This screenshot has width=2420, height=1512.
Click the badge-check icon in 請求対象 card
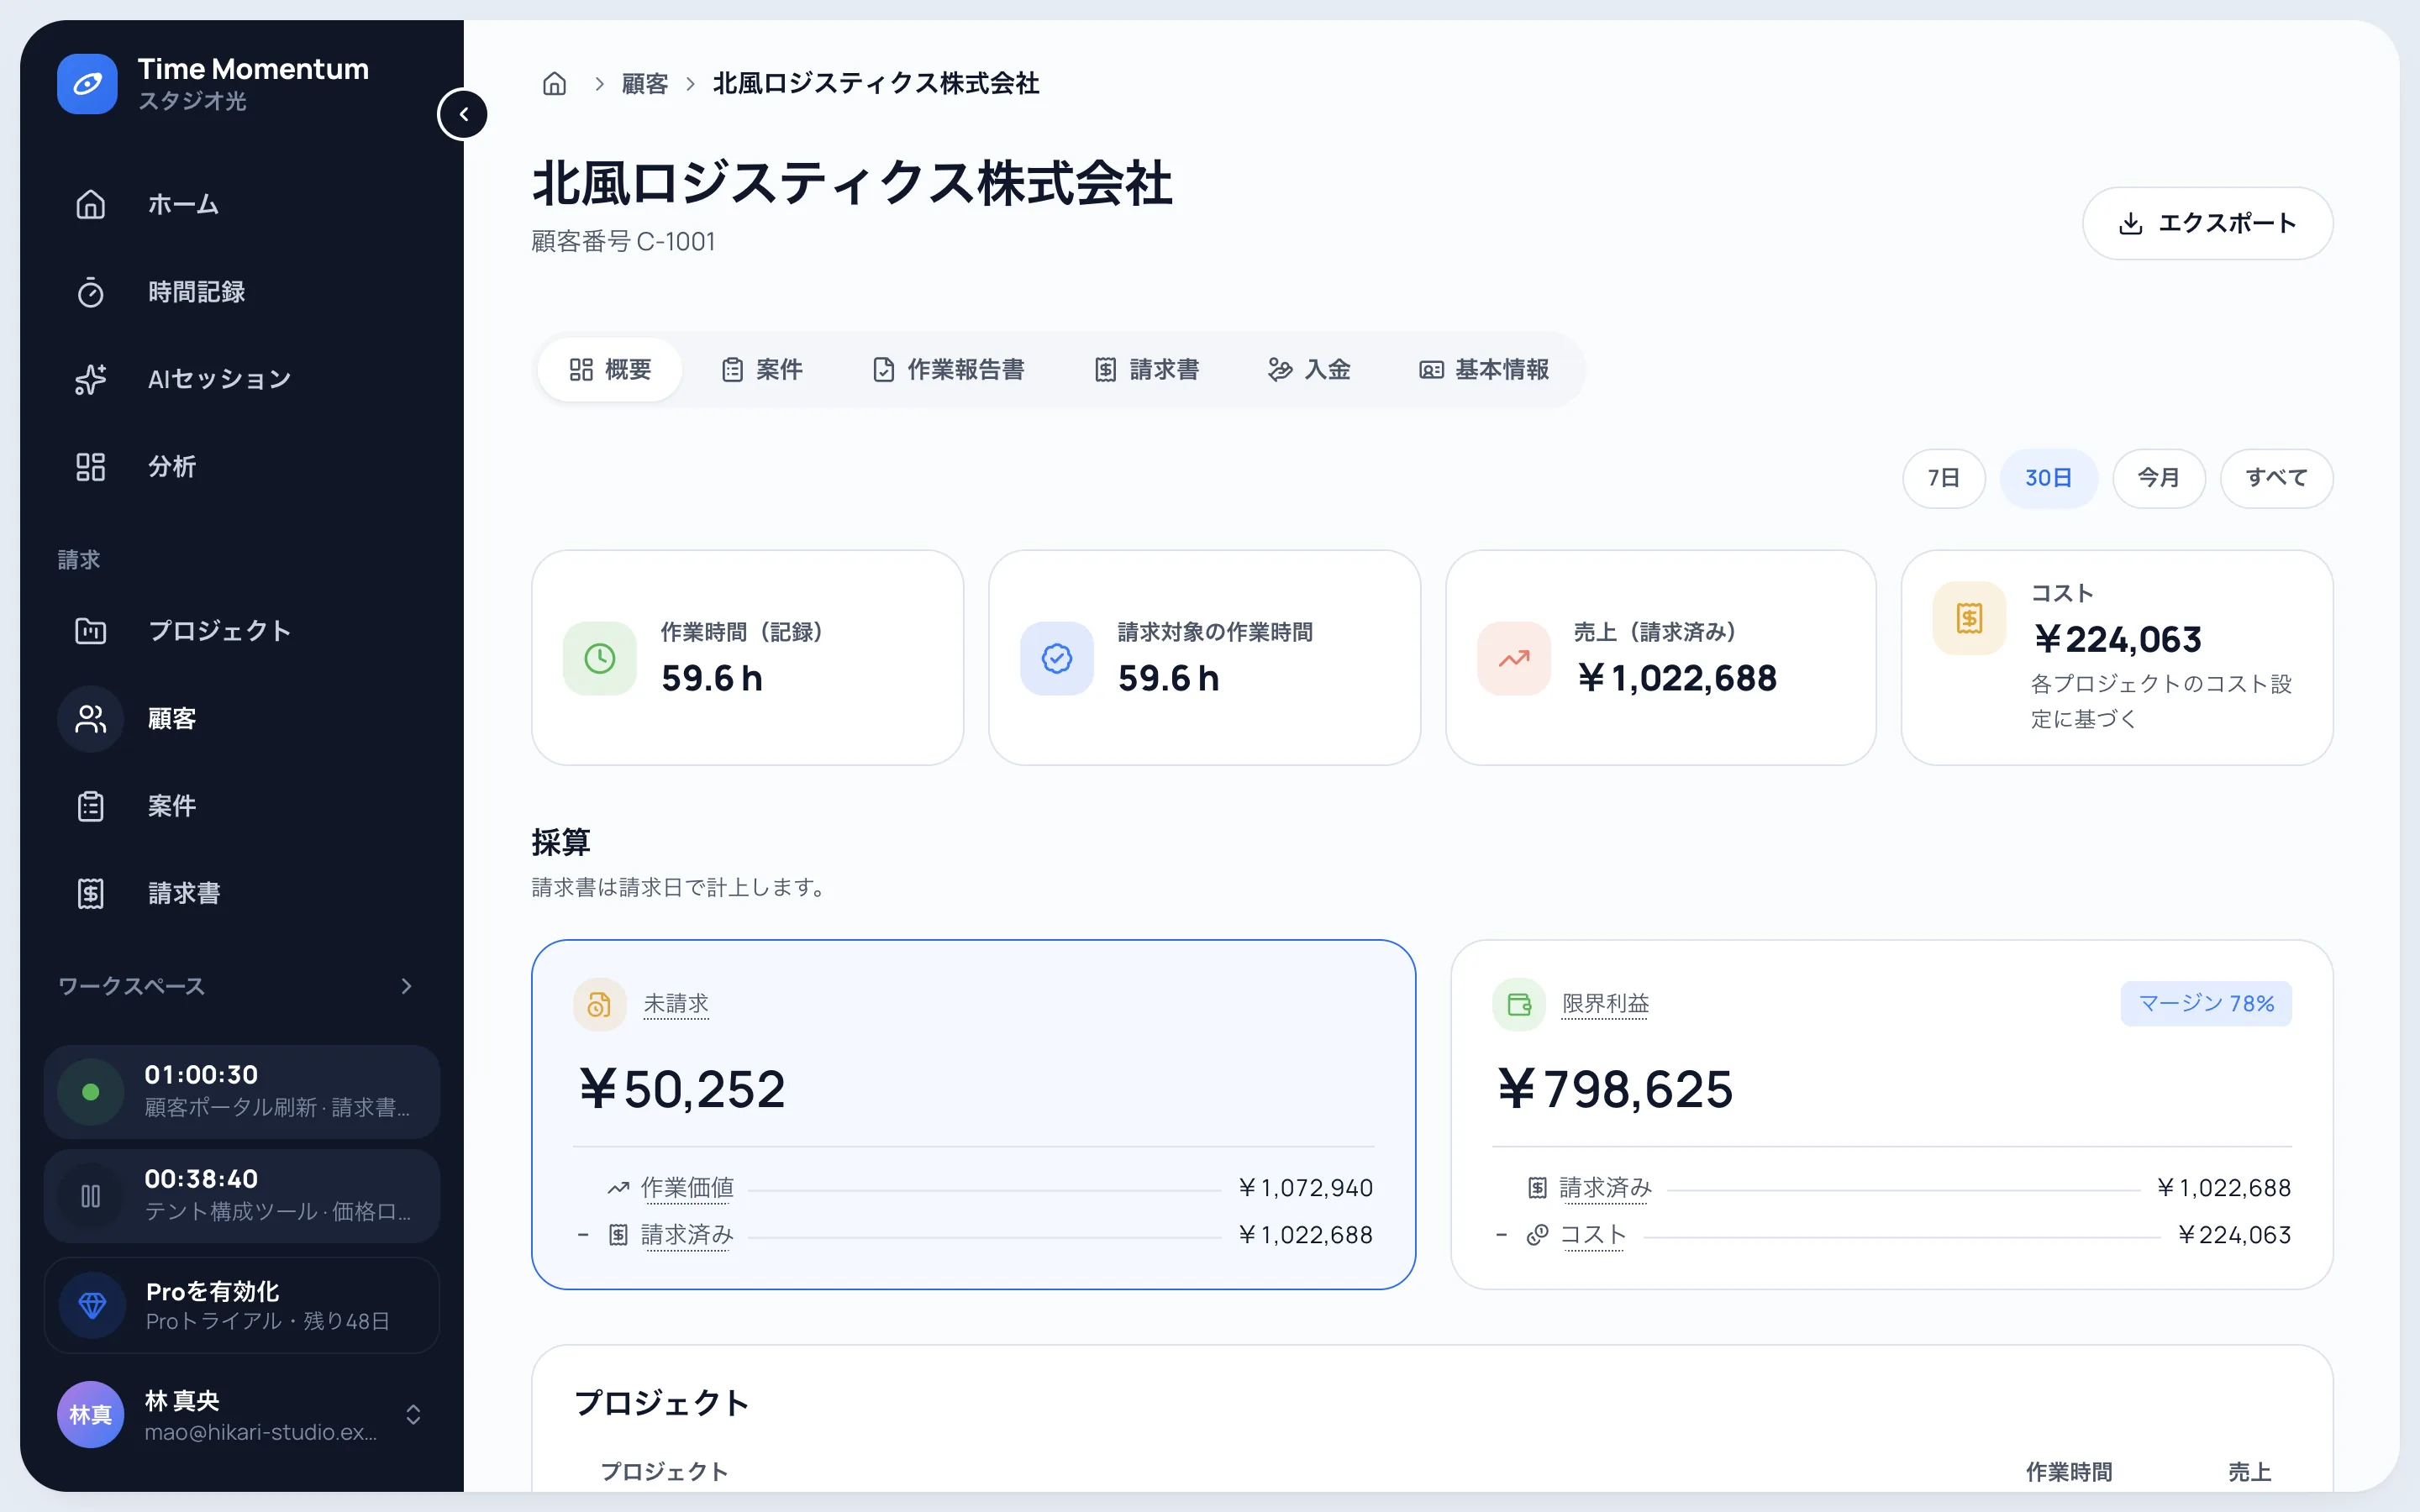click(1057, 658)
